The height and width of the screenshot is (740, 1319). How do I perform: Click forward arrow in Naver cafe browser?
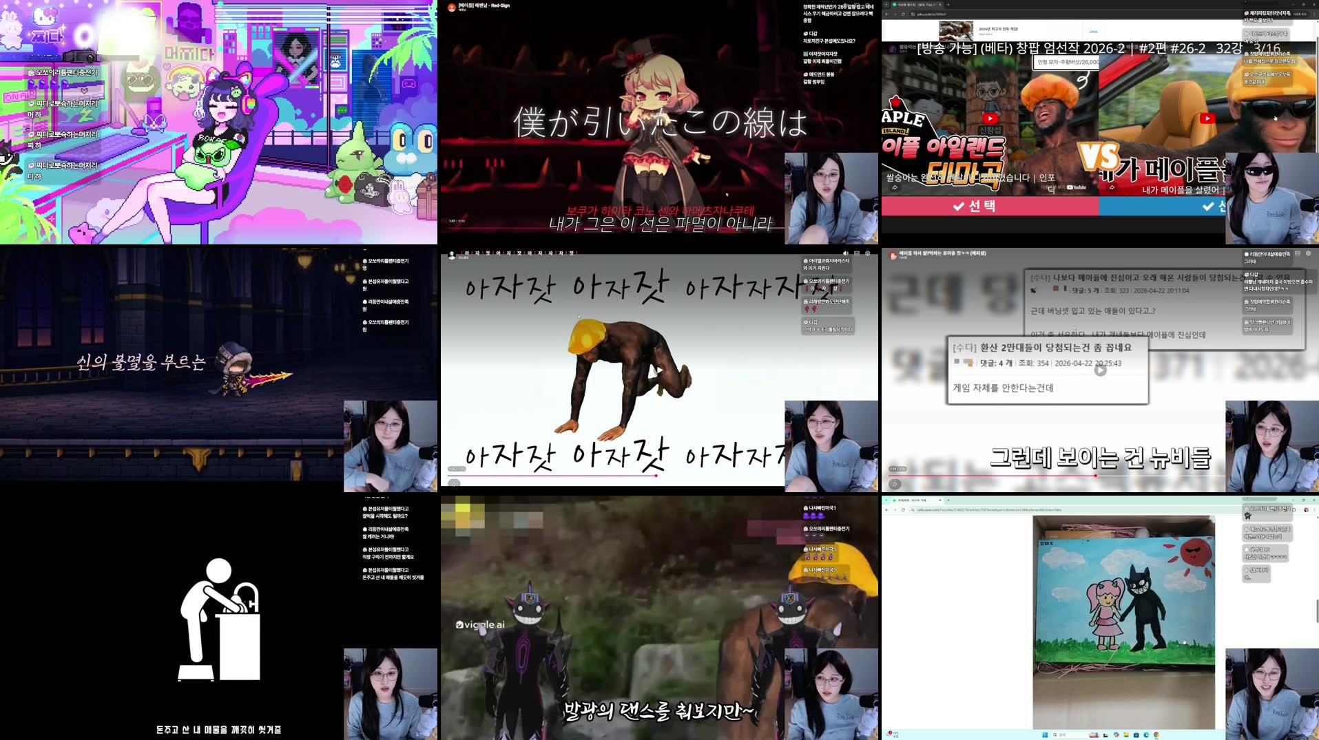[895, 509]
